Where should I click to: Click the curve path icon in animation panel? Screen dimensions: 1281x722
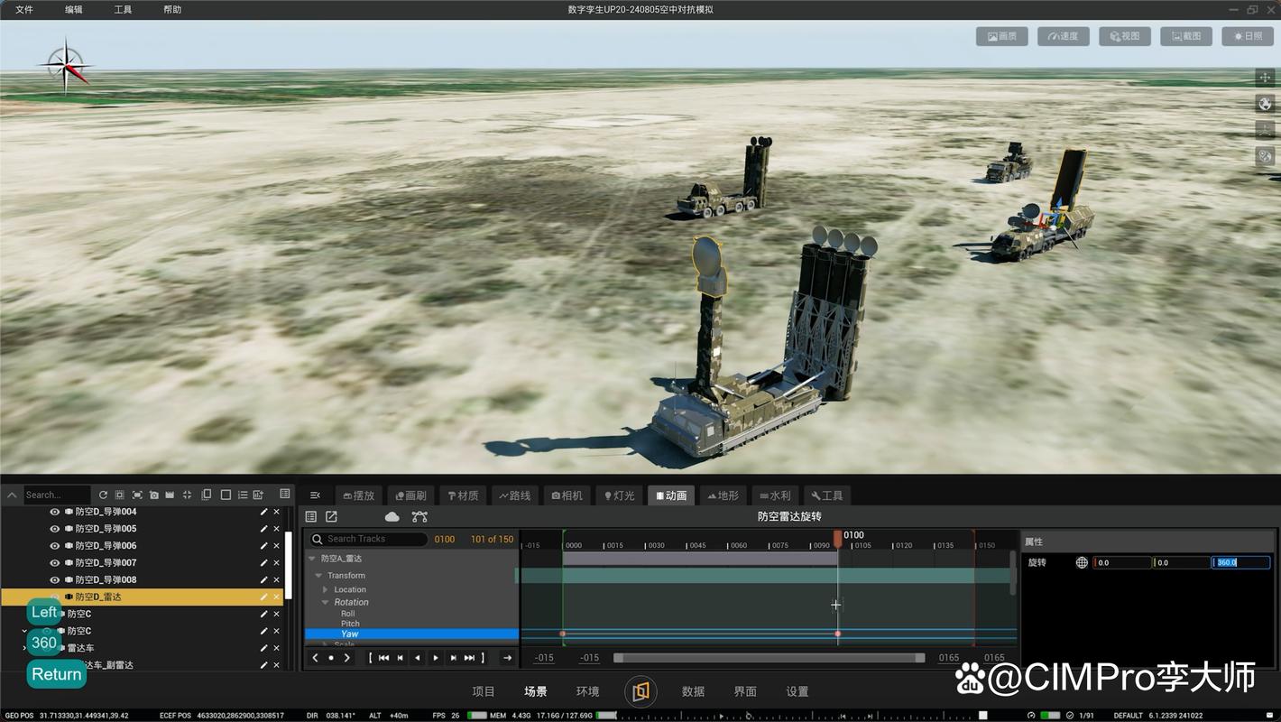point(419,516)
